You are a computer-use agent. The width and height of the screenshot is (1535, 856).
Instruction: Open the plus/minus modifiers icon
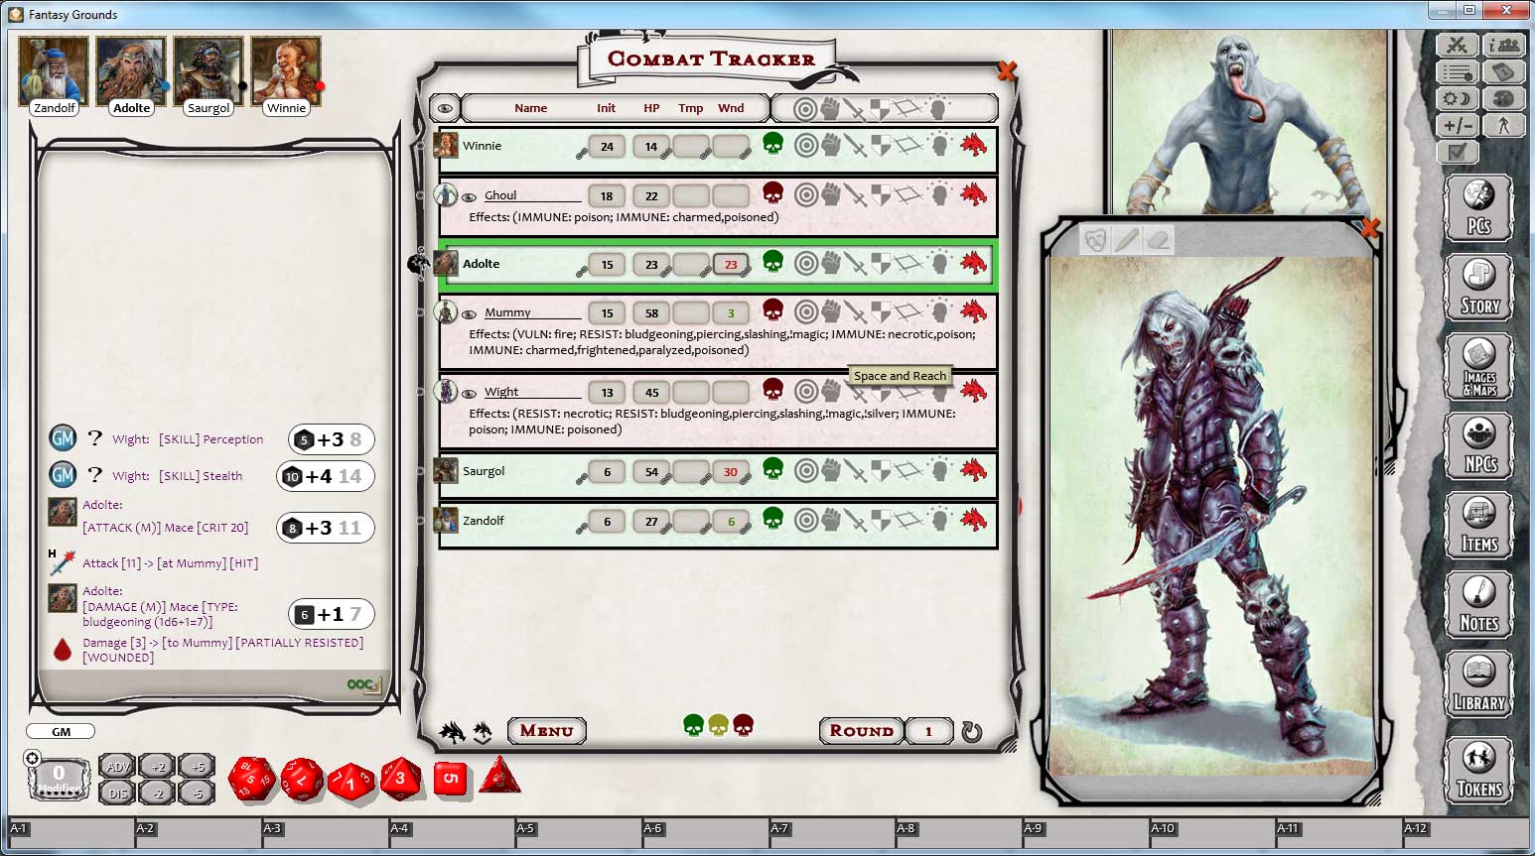tap(1457, 126)
